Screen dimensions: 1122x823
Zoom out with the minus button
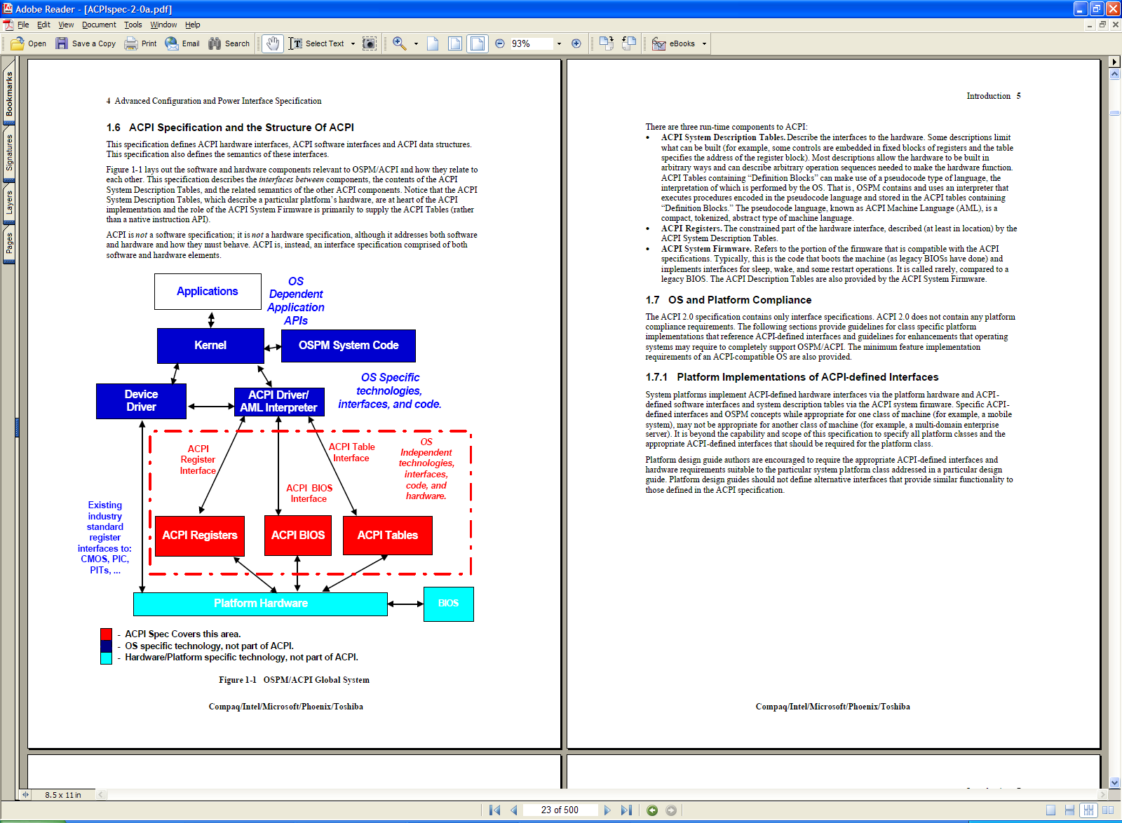pyautogui.click(x=500, y=43)
